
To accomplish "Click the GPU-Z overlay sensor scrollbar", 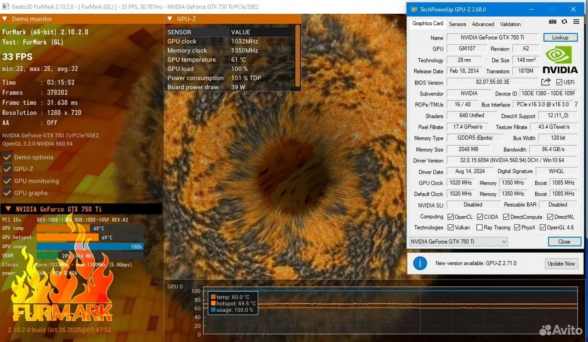I will (298, 55).
